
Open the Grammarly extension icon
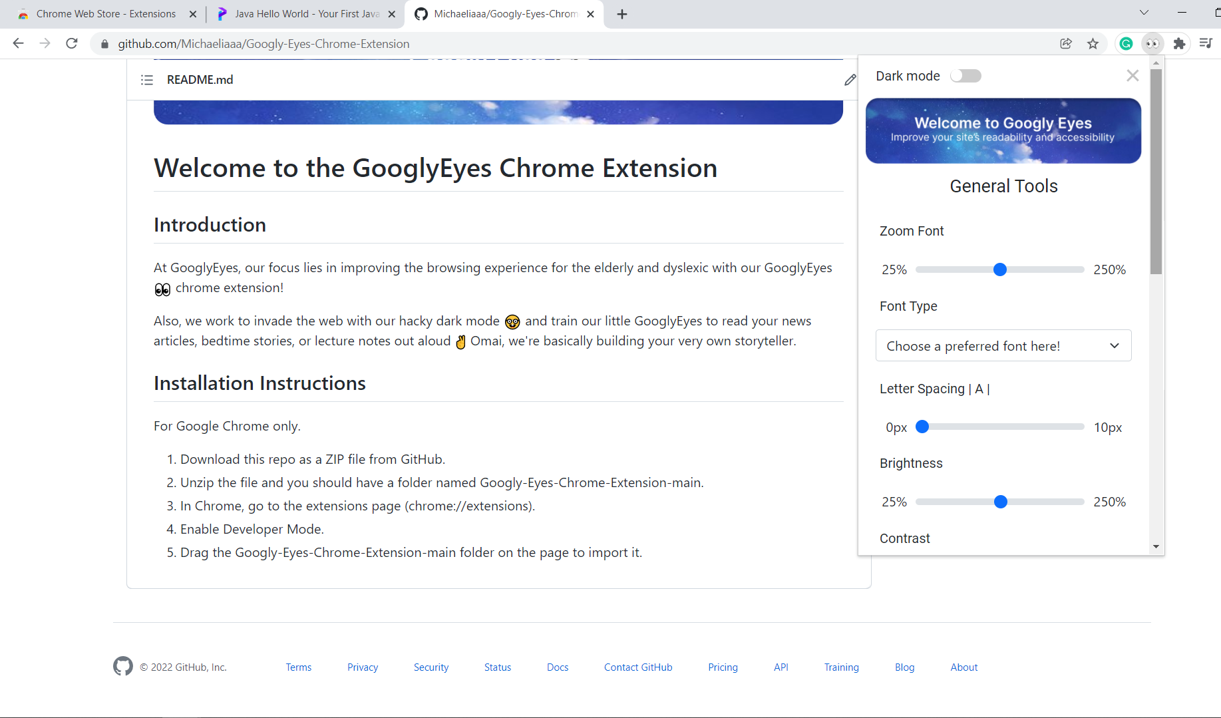click(x=1126, y=43)
